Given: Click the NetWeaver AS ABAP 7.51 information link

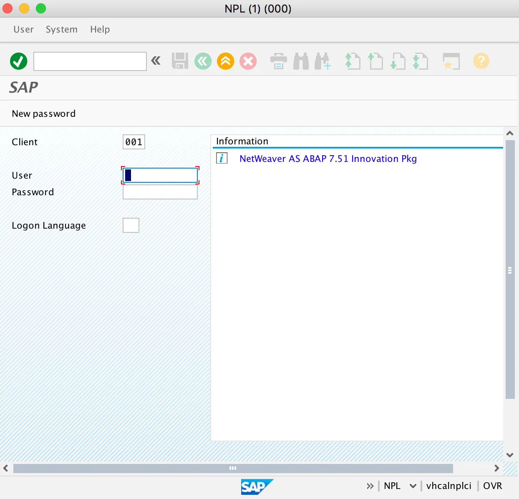Looking at the screenshot, I should (x=328, y=159).
